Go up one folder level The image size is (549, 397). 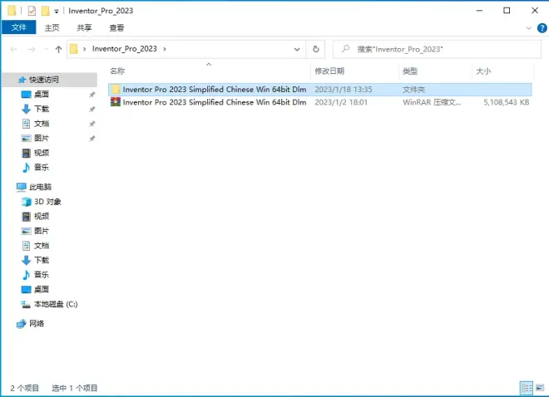click(x=58, y=49)
